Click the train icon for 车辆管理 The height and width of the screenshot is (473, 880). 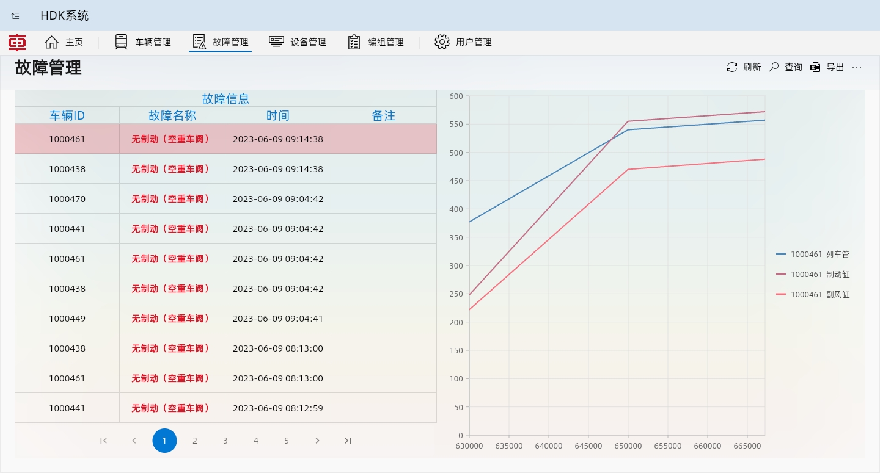click(122, 42)
